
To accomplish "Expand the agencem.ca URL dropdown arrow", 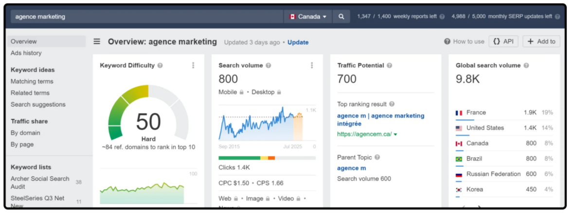I will [x=395, y=134].
